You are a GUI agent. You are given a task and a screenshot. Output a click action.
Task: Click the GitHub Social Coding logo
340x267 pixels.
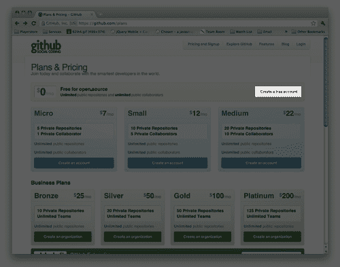[46, 47]
